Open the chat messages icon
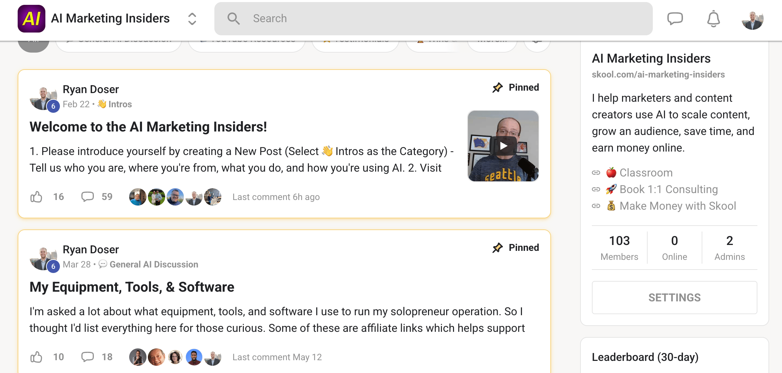782x373 pixels. pyautogui.click(x=675, y=19)
